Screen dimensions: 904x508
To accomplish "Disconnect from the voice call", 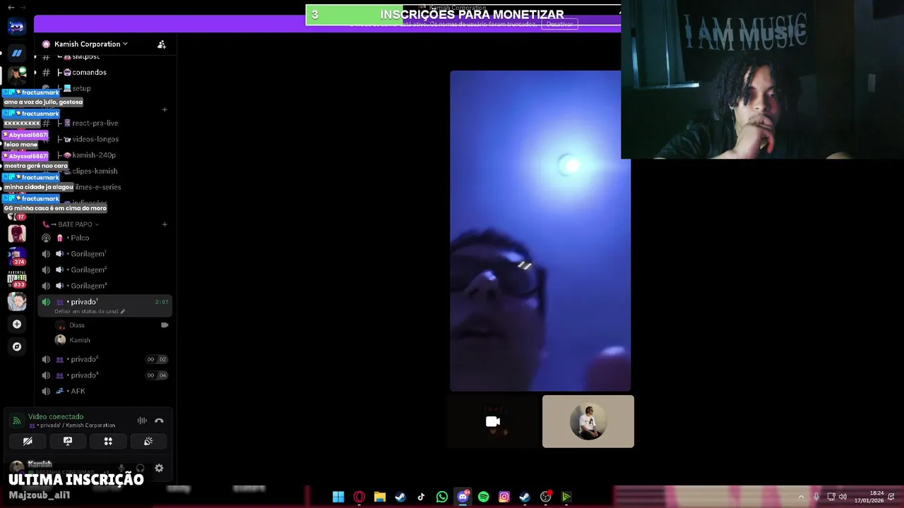I will pos(159,421).
